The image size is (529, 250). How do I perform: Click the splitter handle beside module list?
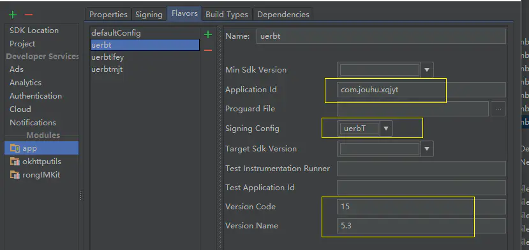tap(81, 195)
